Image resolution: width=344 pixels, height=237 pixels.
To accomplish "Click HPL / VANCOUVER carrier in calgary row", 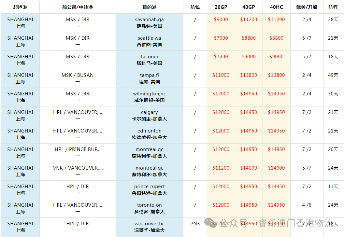I will [78, 116].
